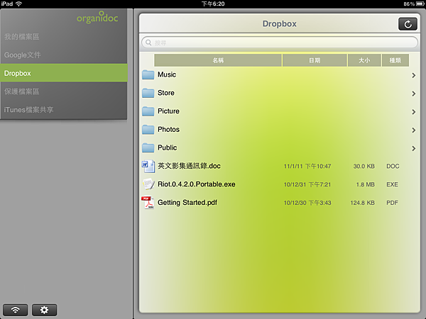Screen dimensions: 426x319
Task: Click the search magnifier icon
Action: click(x=148, y=43)
